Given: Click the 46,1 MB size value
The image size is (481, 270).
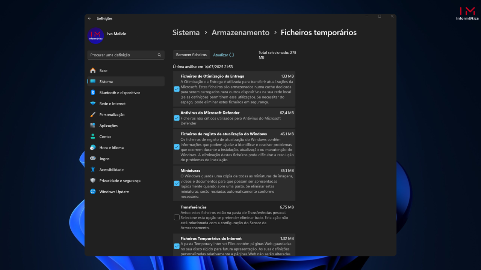Looking at the screenshot, I should (x=287, y=134).
